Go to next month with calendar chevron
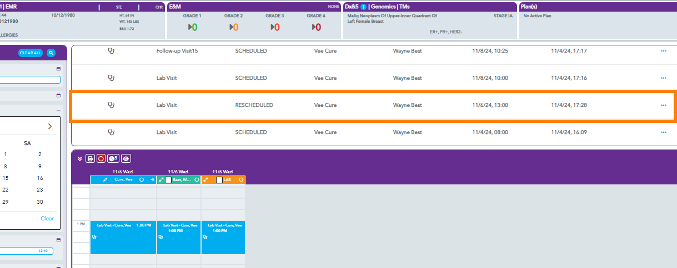The height and width of the screenshot is (268, 677). coord(49,126)
